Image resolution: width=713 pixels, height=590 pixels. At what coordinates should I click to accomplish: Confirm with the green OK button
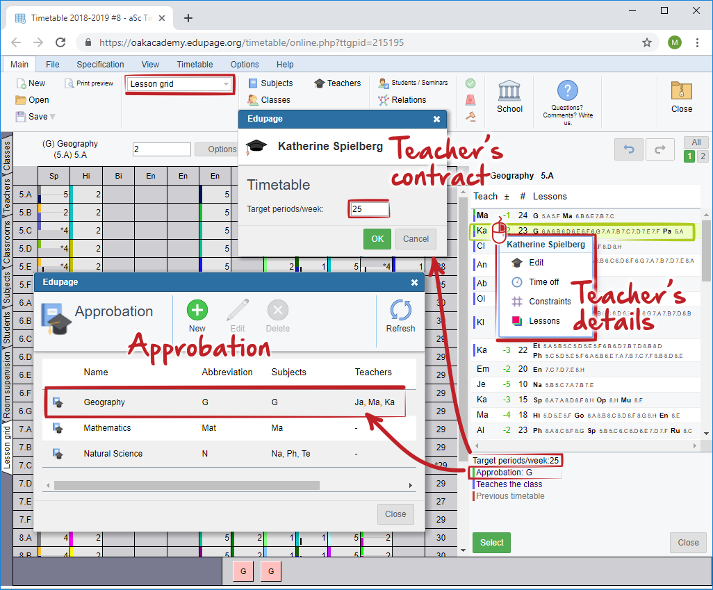click(x=377, y=239)
